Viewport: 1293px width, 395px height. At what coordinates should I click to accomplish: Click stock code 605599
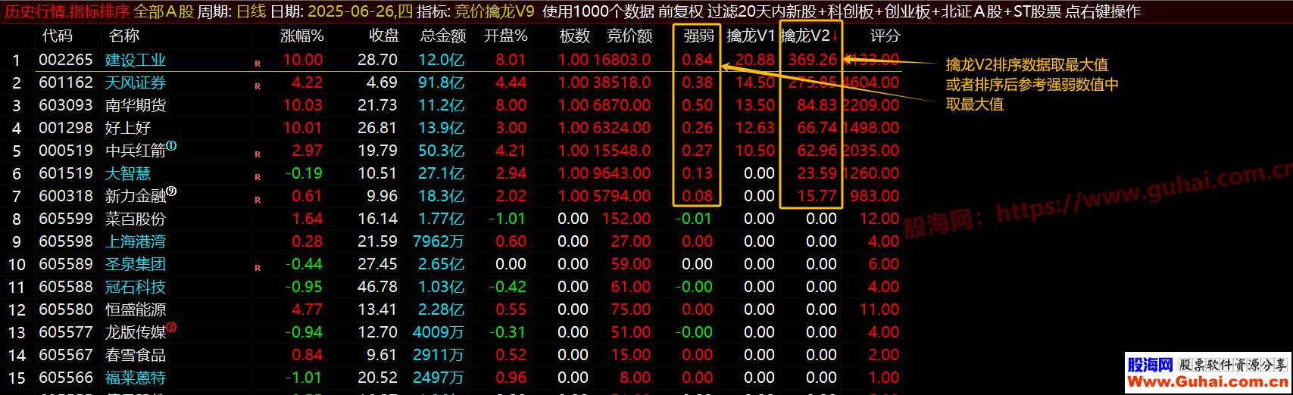tap(66, 219)
